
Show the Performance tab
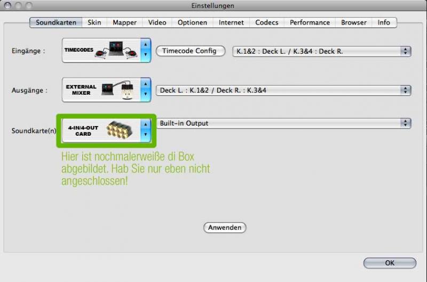coord(310,22)
